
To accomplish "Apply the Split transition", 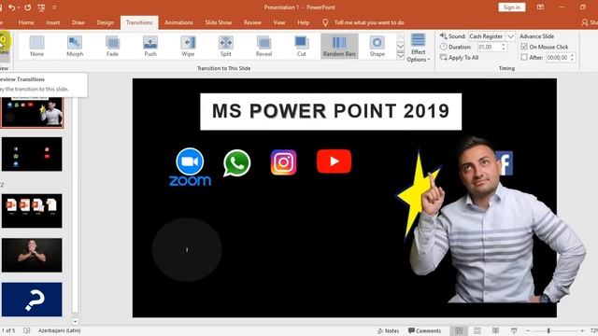I will (226, 46).
